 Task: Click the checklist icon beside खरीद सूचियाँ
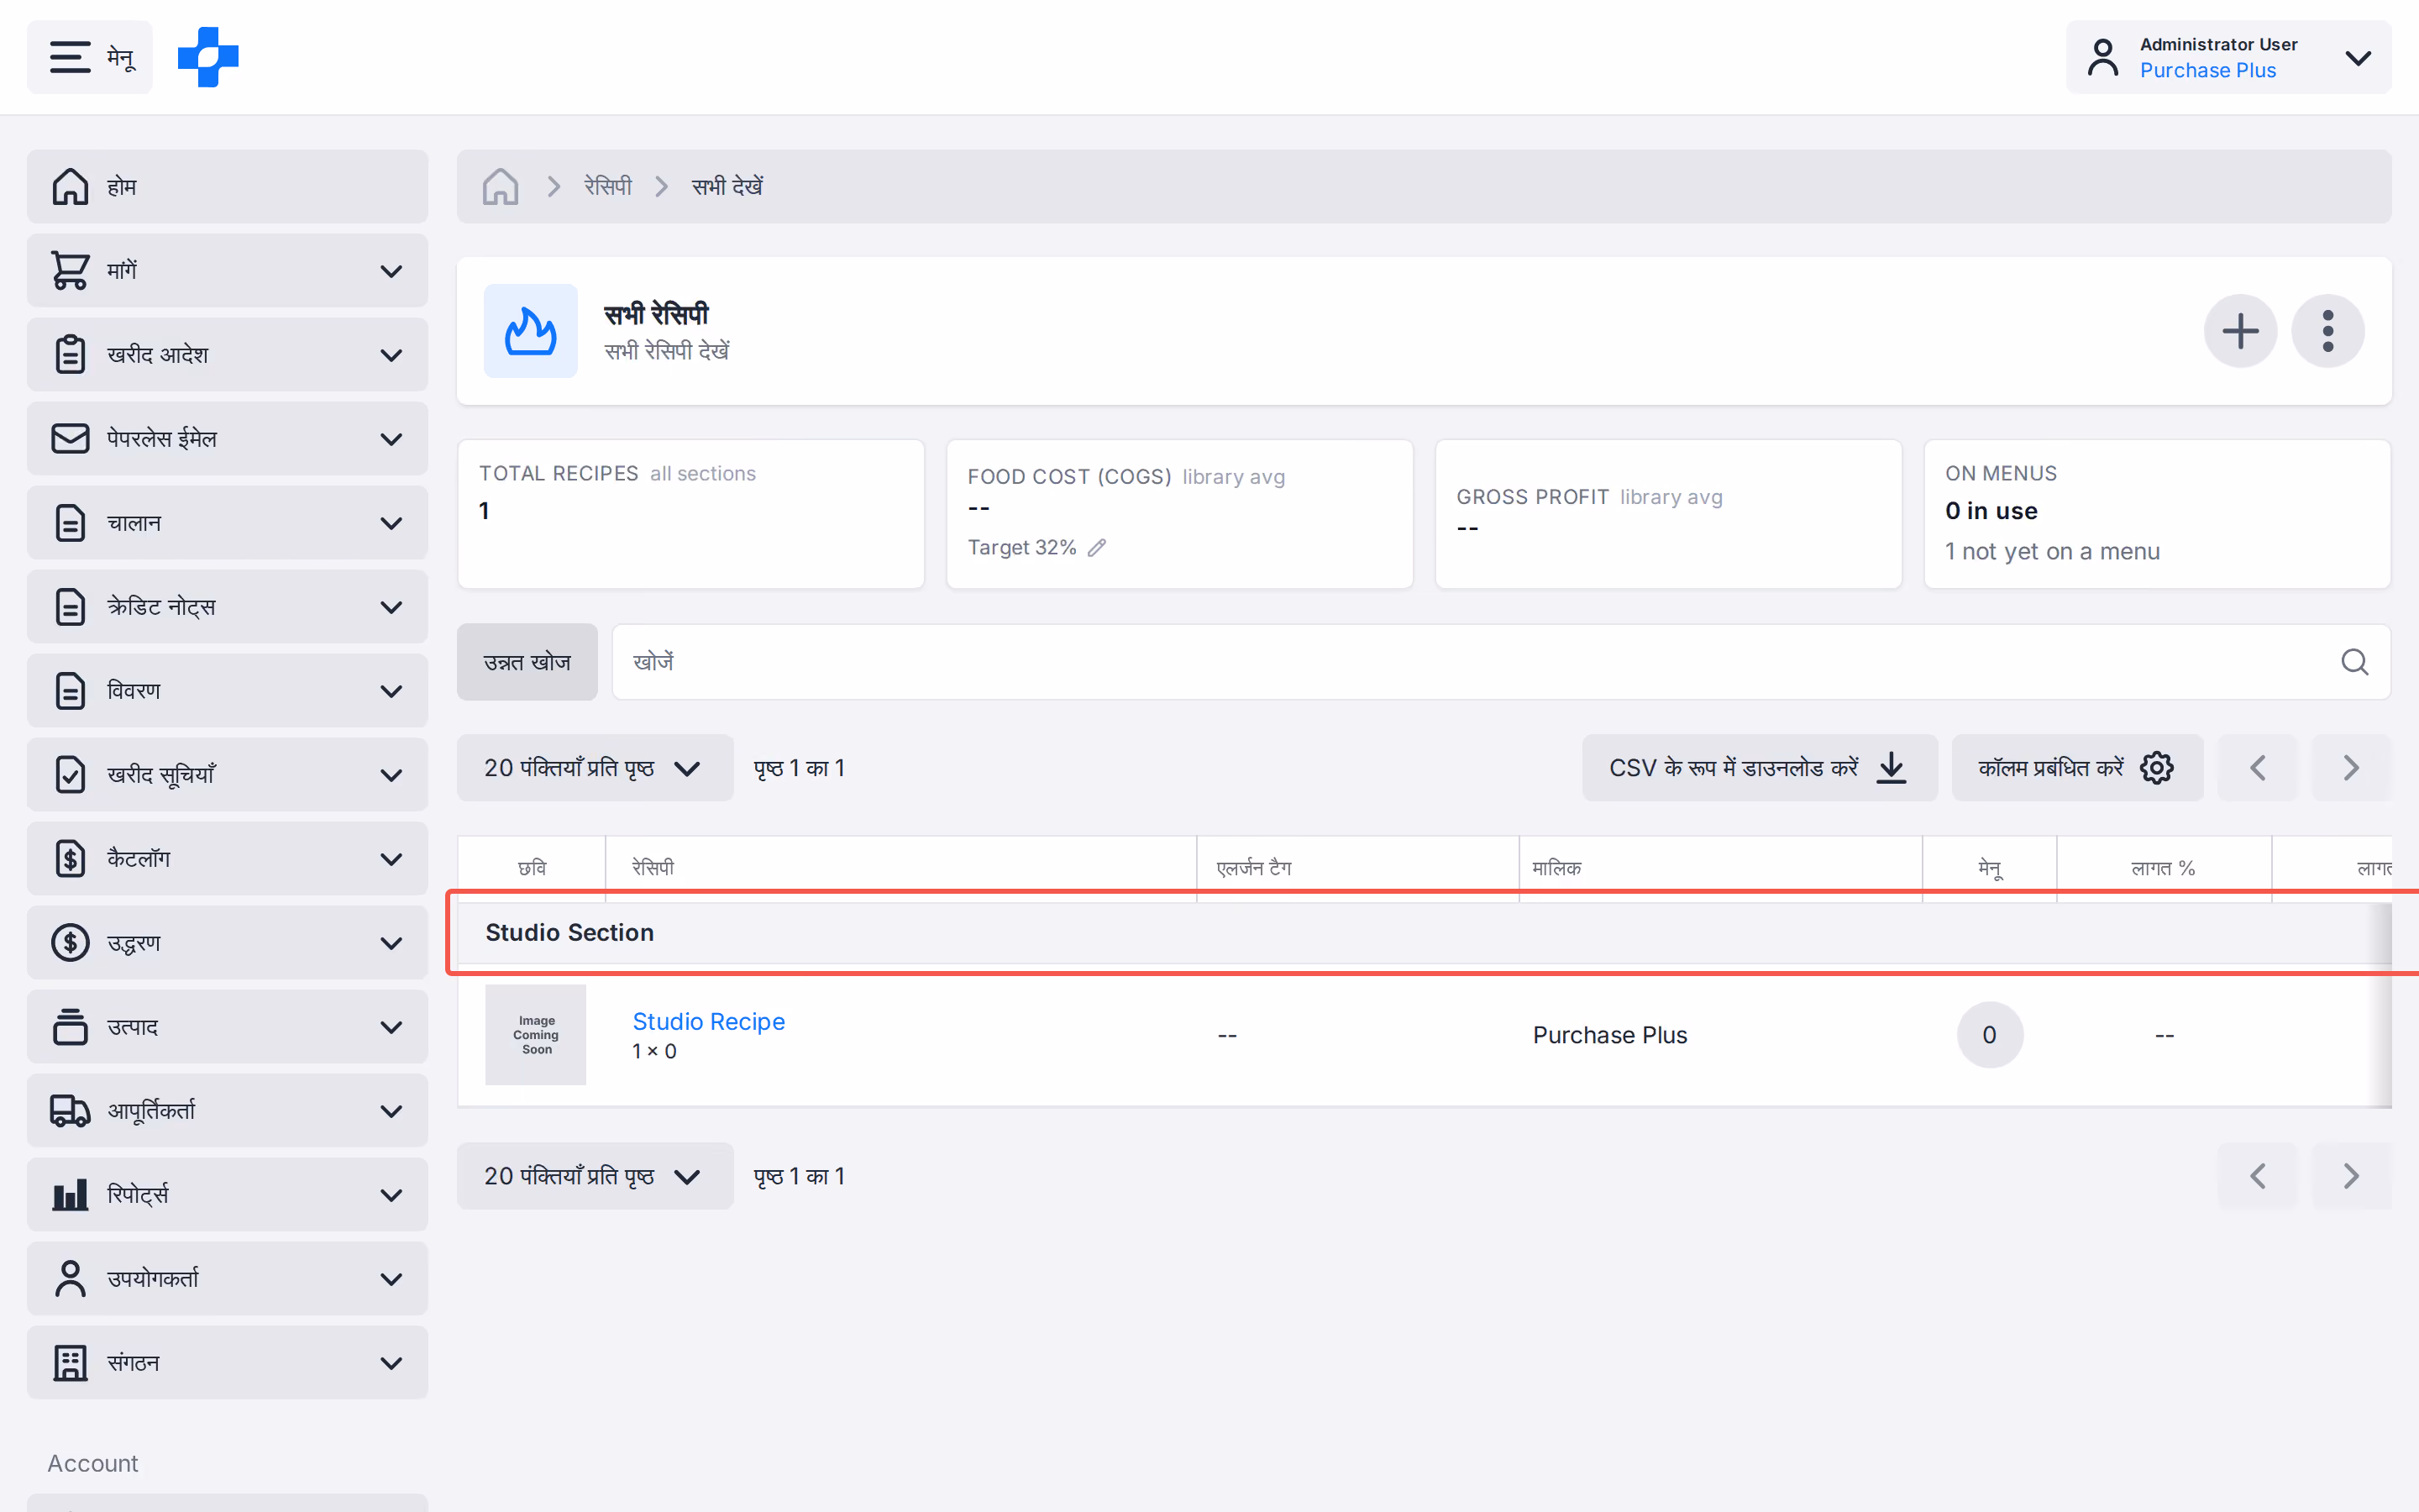click(70, 774)
